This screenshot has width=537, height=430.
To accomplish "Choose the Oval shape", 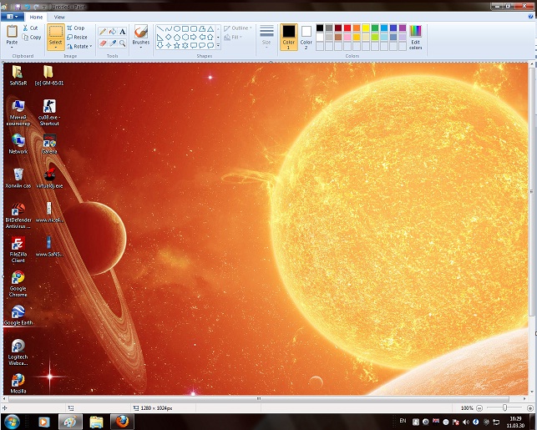I will 177,28.
